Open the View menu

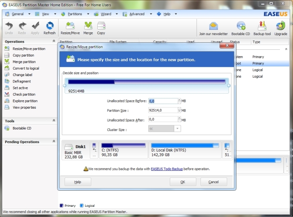coord(45,14)
